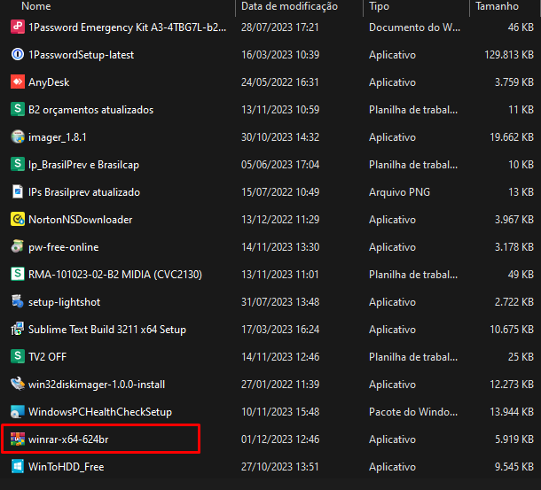Click the date 01/12/2023 12:46

coord(280,439)
